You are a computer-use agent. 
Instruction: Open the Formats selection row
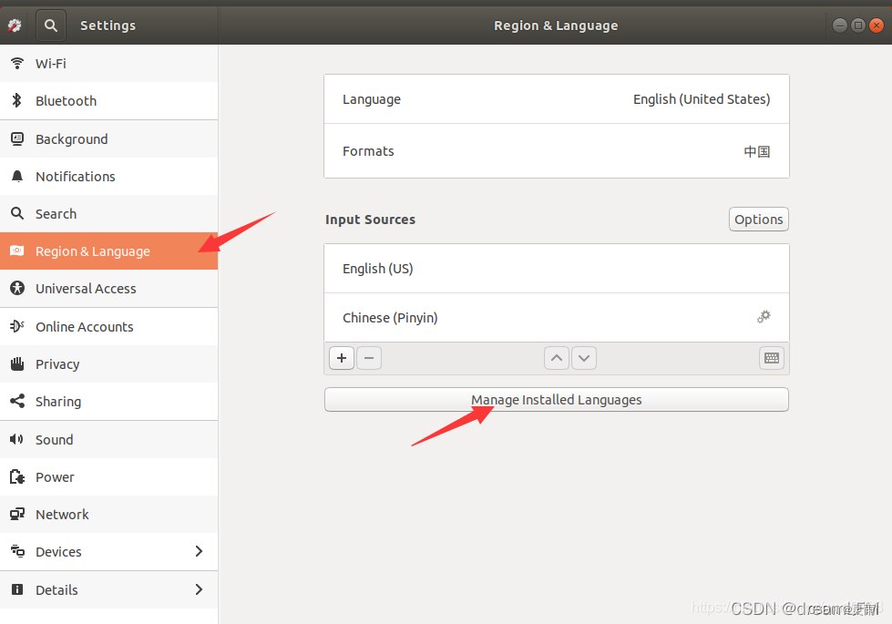click(x=557, y=151)
